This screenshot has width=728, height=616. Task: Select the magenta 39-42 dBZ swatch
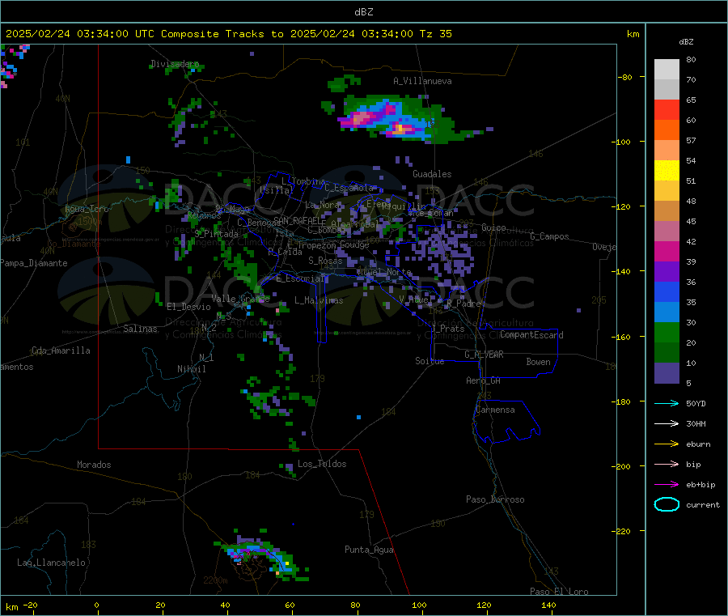[x=667, y=251]
